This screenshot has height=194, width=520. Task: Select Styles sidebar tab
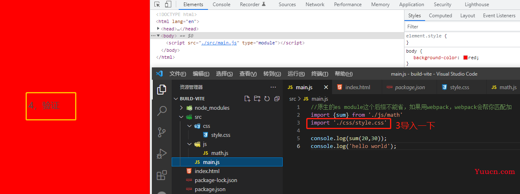point(414,16)
